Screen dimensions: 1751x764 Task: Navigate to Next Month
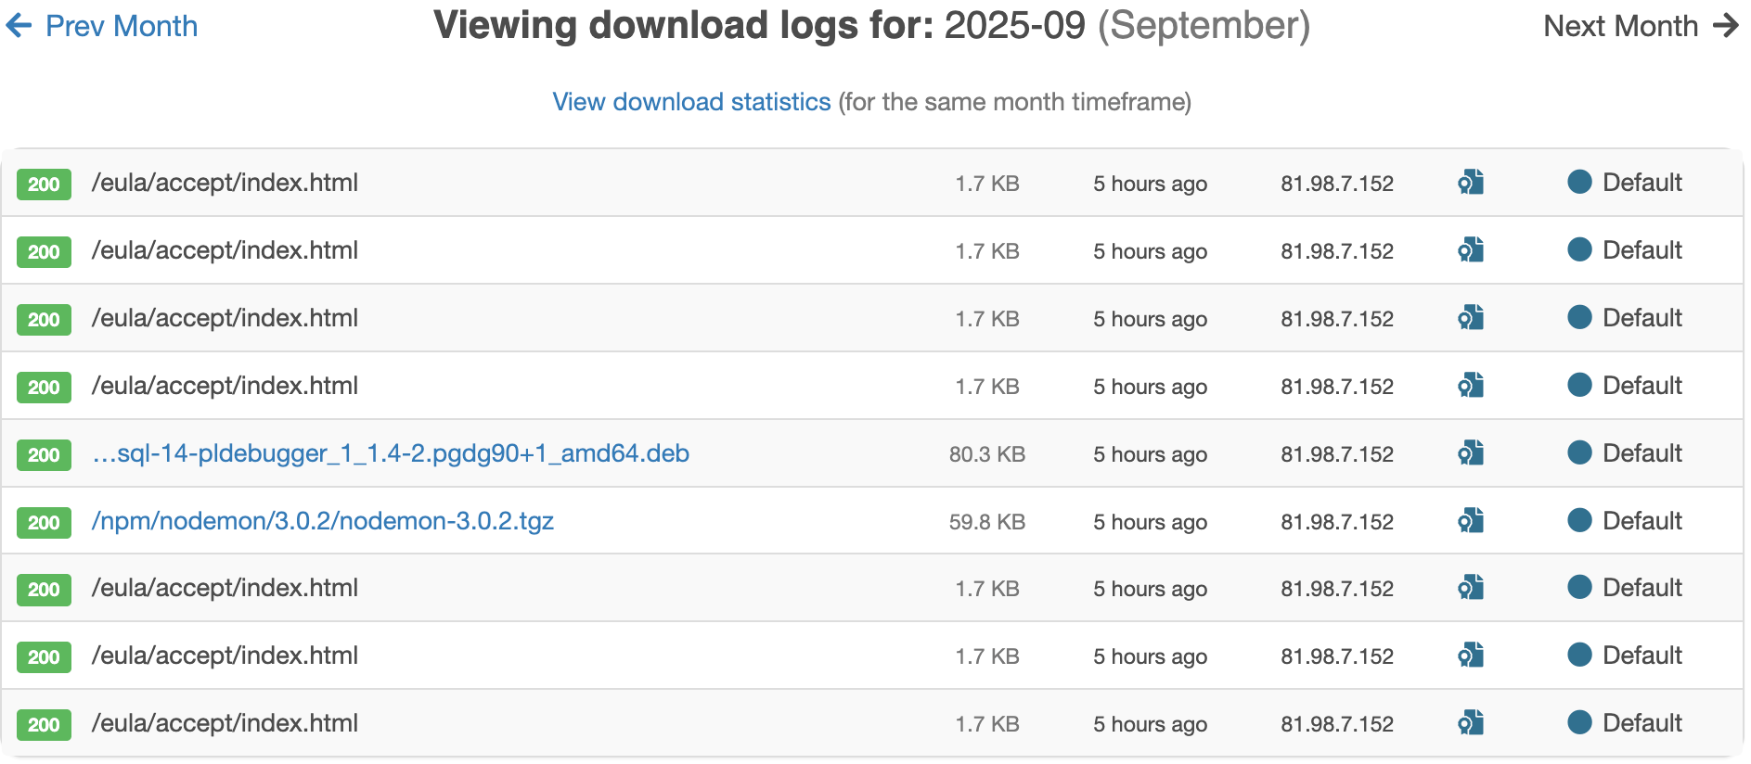[x=1619, y=26]
